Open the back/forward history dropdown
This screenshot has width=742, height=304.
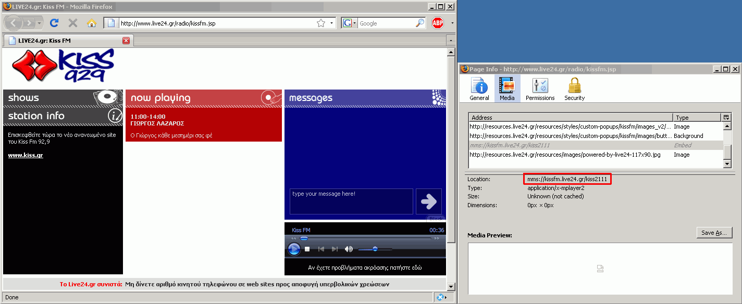click(40, 23)
